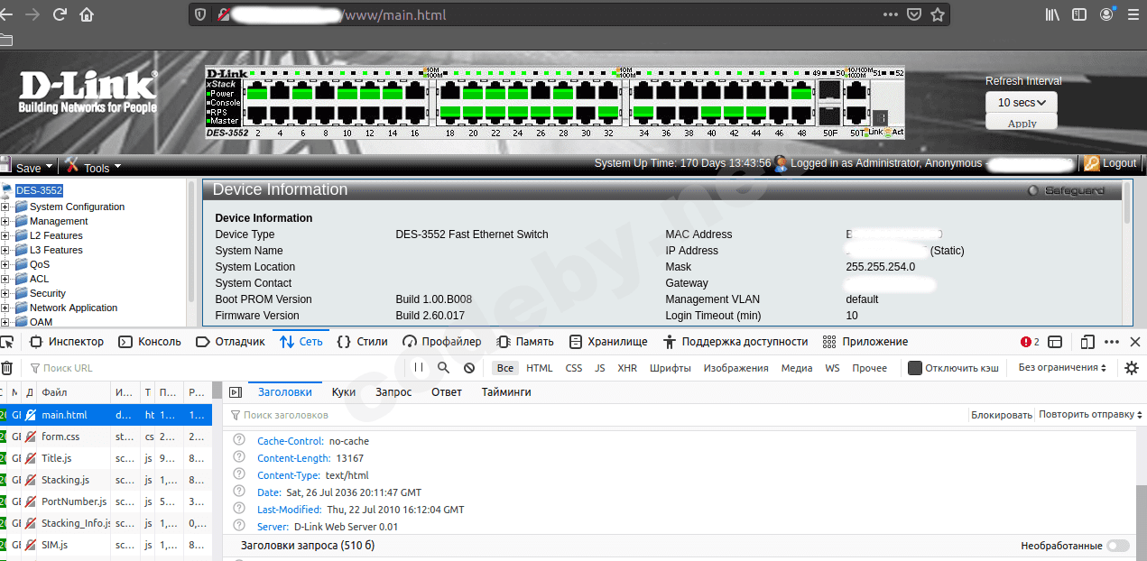
Task: Select the Stacking.js request row
Action: 106,480
